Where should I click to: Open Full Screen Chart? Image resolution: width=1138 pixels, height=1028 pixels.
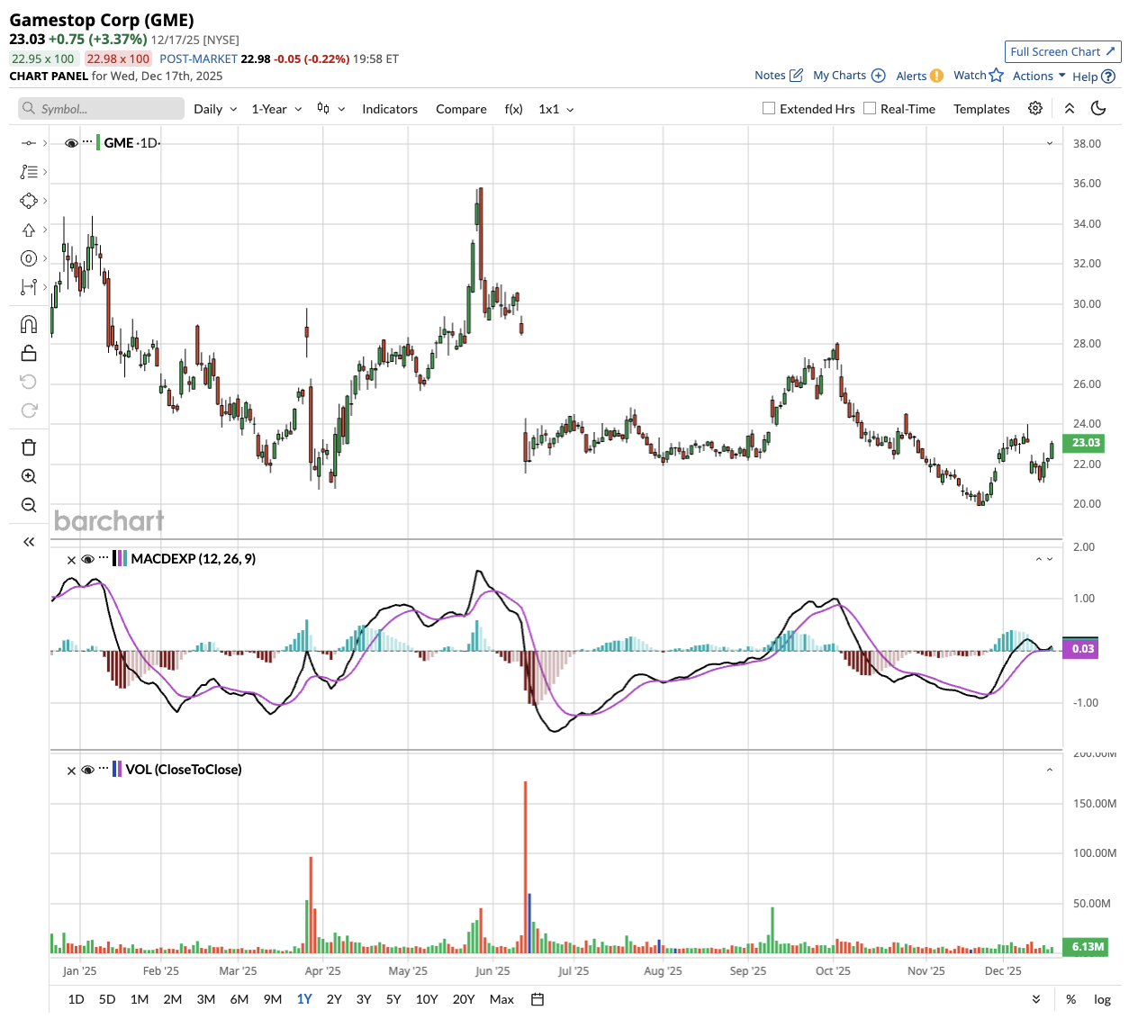tap(1062, 51)
